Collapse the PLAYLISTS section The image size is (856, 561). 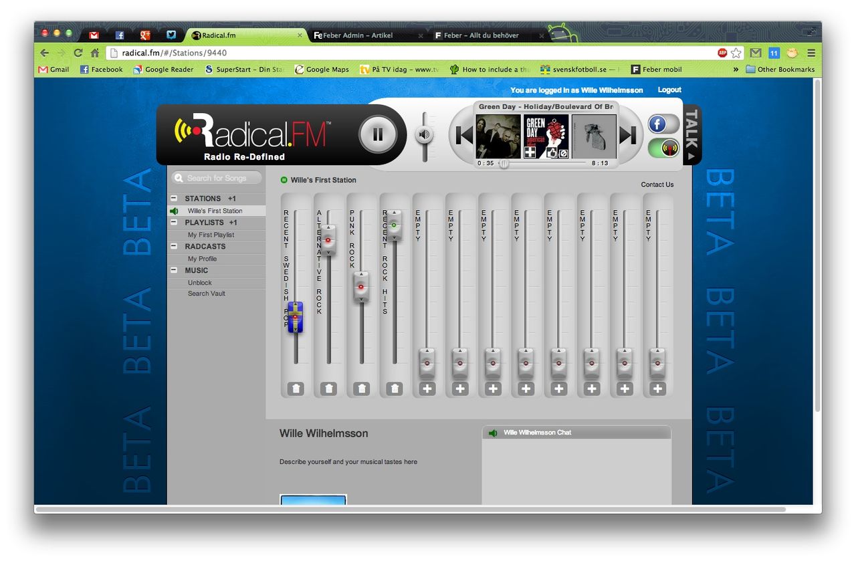[x=174, y=223]
